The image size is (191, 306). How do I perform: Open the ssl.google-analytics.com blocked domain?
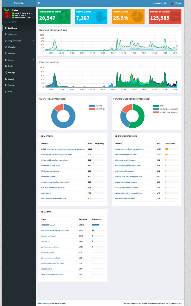coord(125,160)
